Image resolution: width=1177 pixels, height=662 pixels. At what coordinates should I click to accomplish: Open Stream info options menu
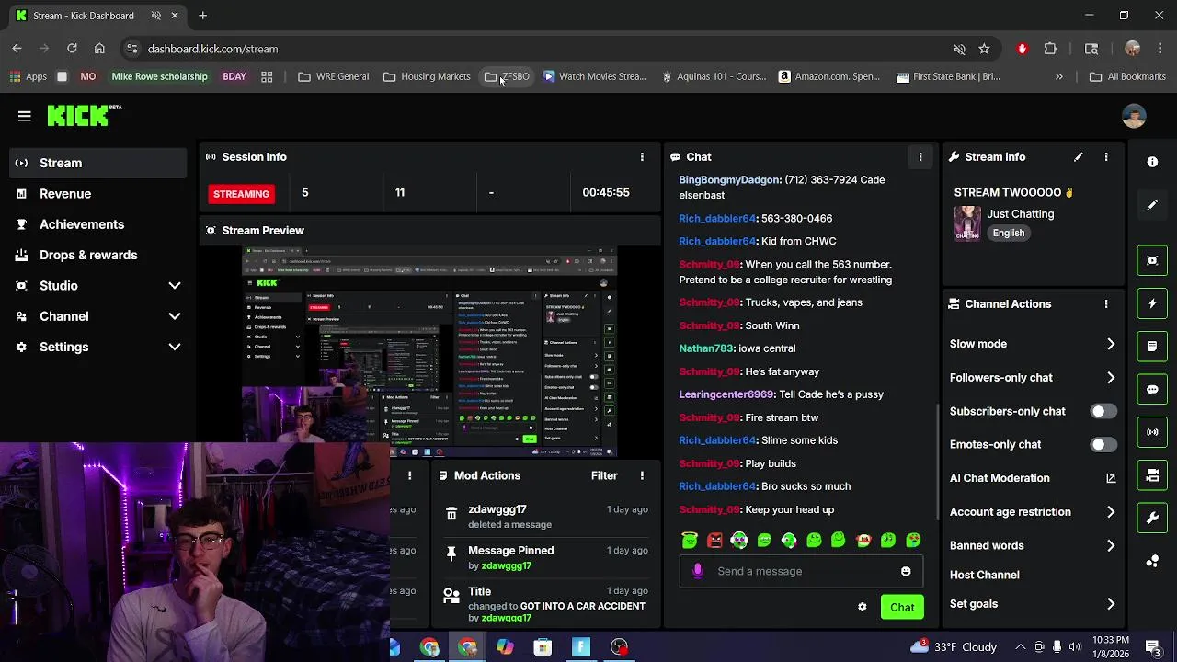[1106, 157]
